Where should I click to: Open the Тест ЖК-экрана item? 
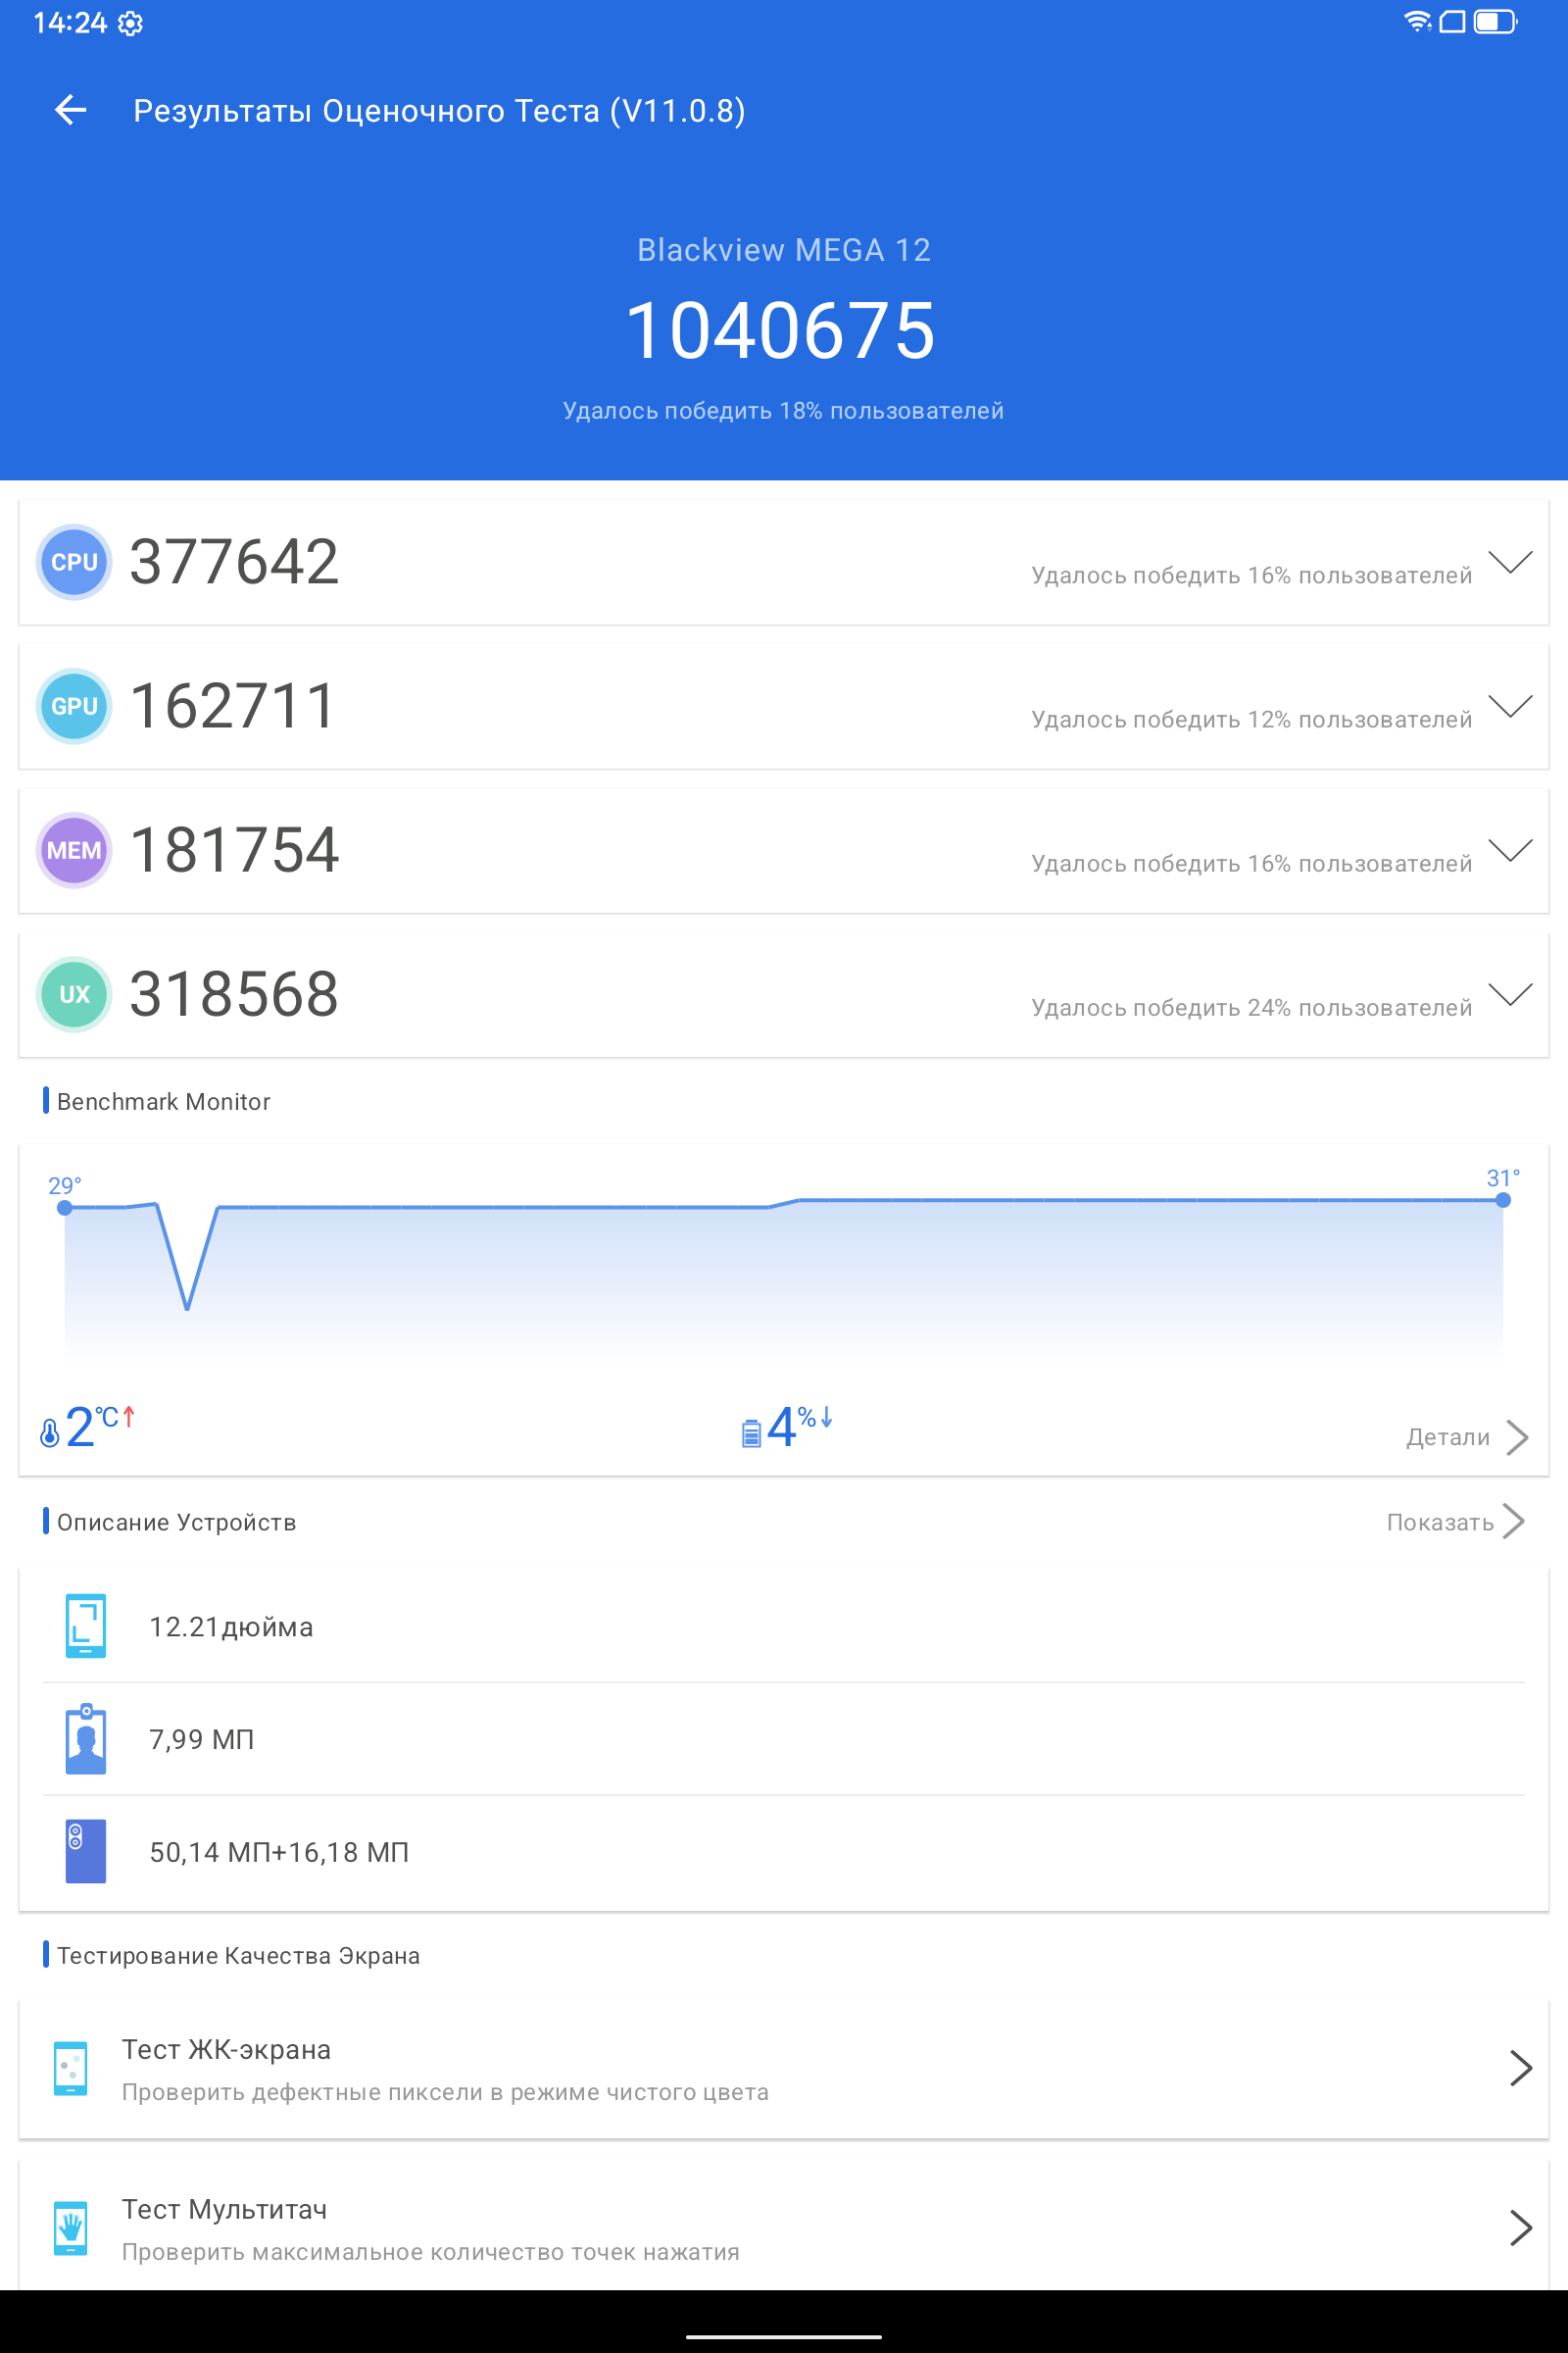click(784, 2068)
